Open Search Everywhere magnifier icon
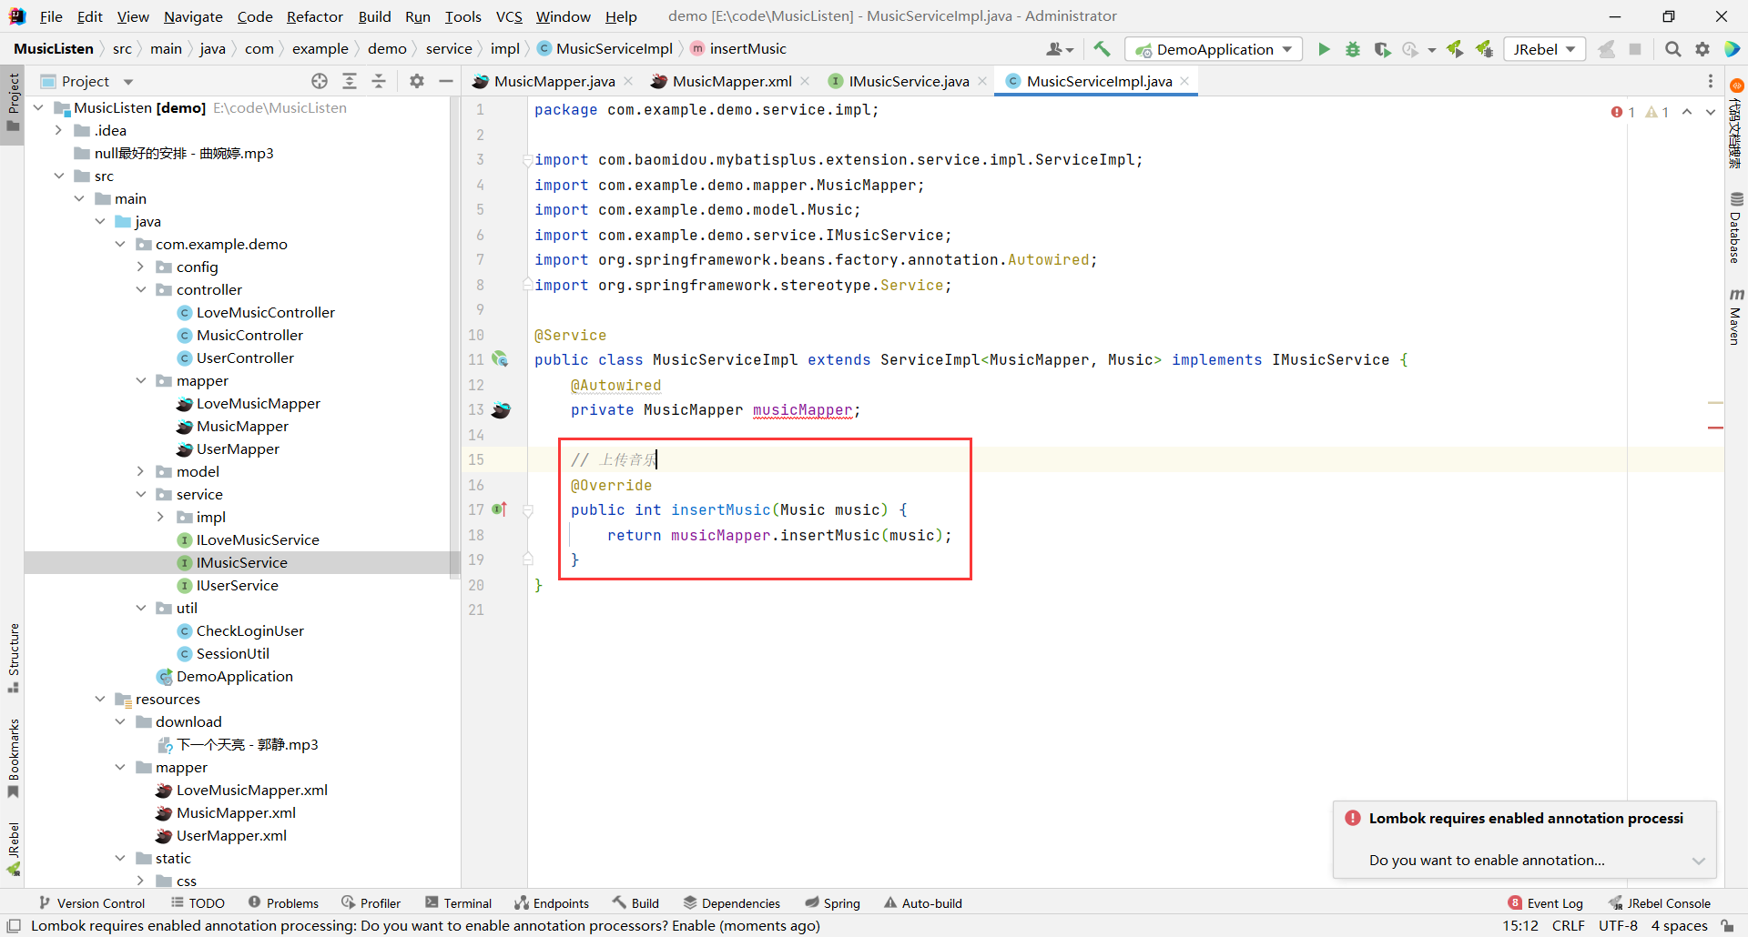This screenshot has width=1748, height=937. click(x=1672, y=49)
